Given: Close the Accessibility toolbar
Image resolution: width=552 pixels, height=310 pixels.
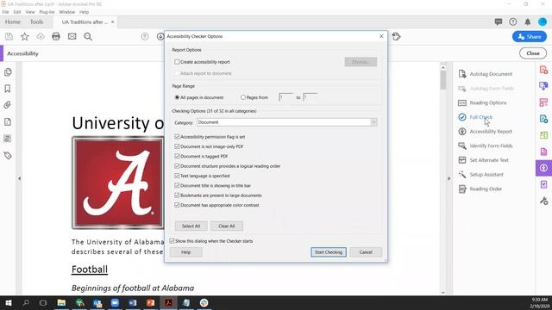Looking at the screenshot, I should point(533,53).
